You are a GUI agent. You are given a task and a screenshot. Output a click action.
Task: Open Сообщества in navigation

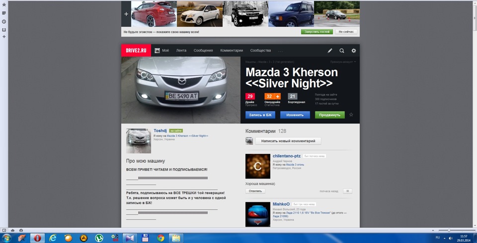pos(260,51)
